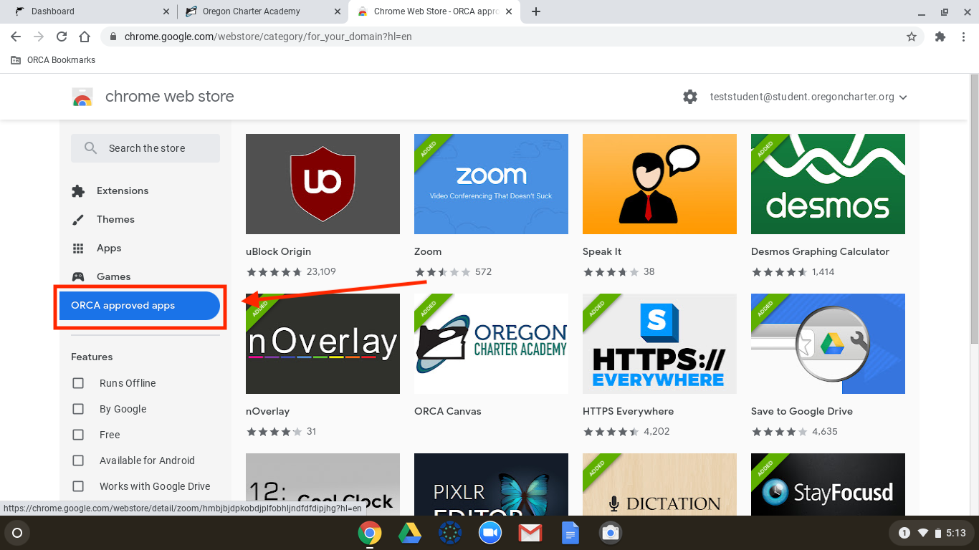This screenshot has width=979, height=550.
Task: Open a new browser tab
Action: pos(536,11)
